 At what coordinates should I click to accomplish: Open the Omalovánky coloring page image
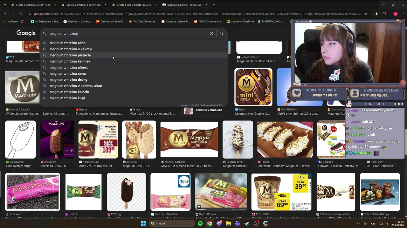tap(20, 139)
